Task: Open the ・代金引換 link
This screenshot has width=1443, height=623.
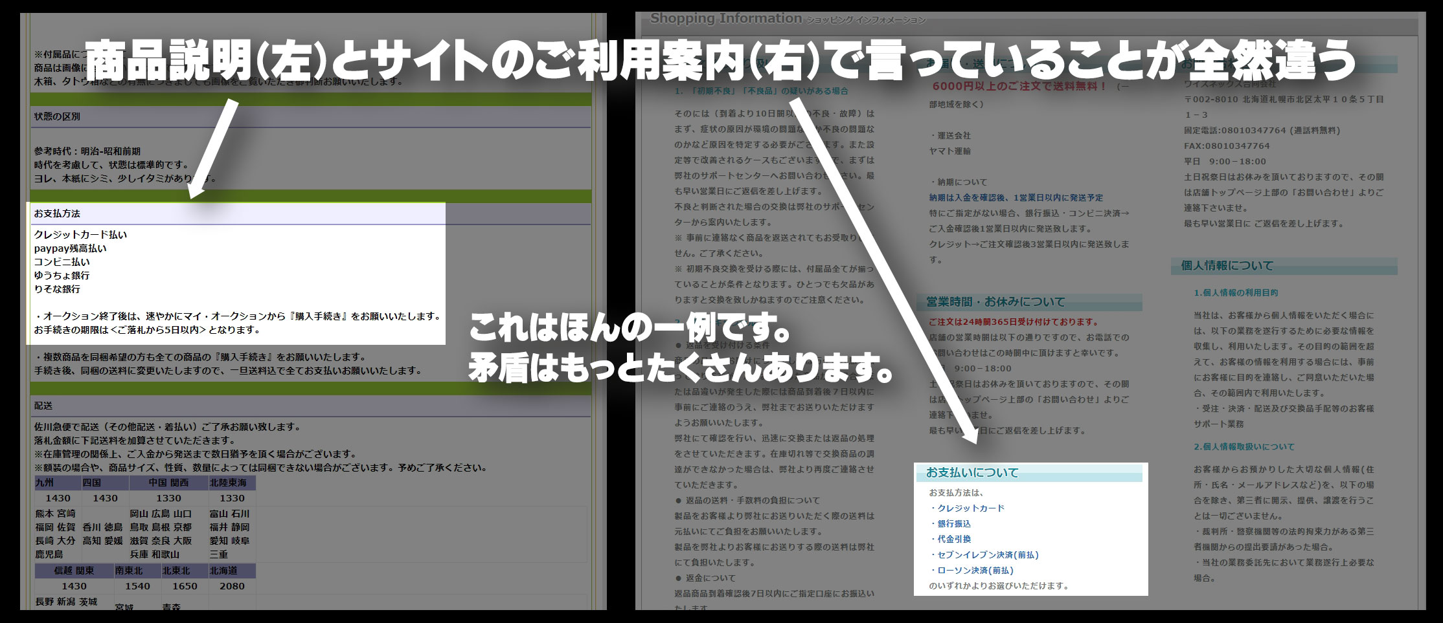Action: (950, 539)
